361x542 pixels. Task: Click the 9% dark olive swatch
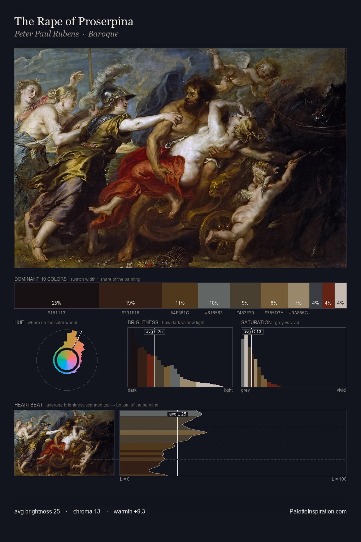[245, 296]
